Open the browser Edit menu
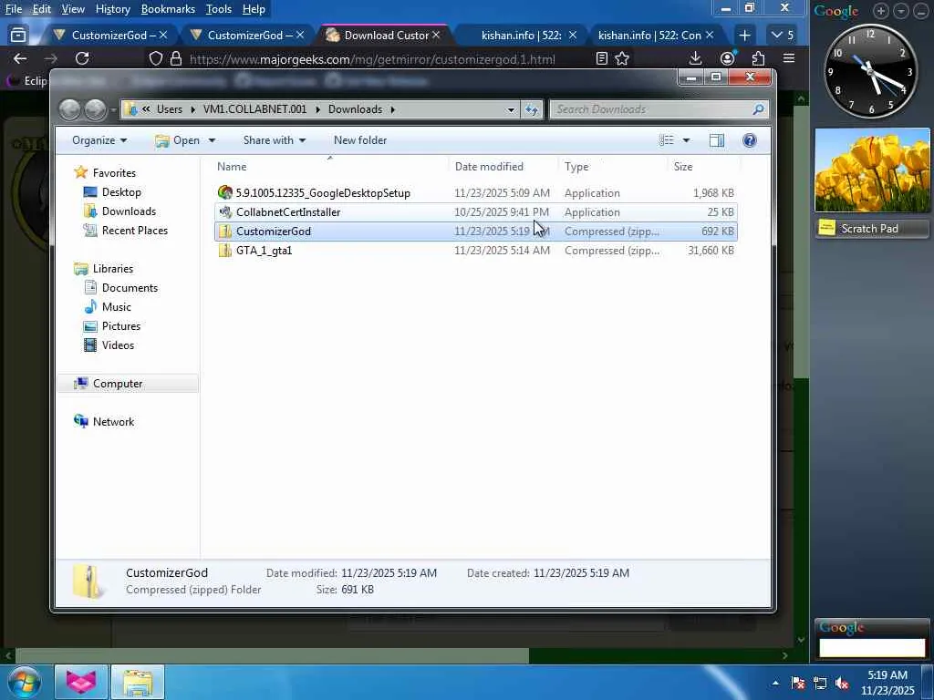Screen dimensions: 934x700 coord(42,9)
